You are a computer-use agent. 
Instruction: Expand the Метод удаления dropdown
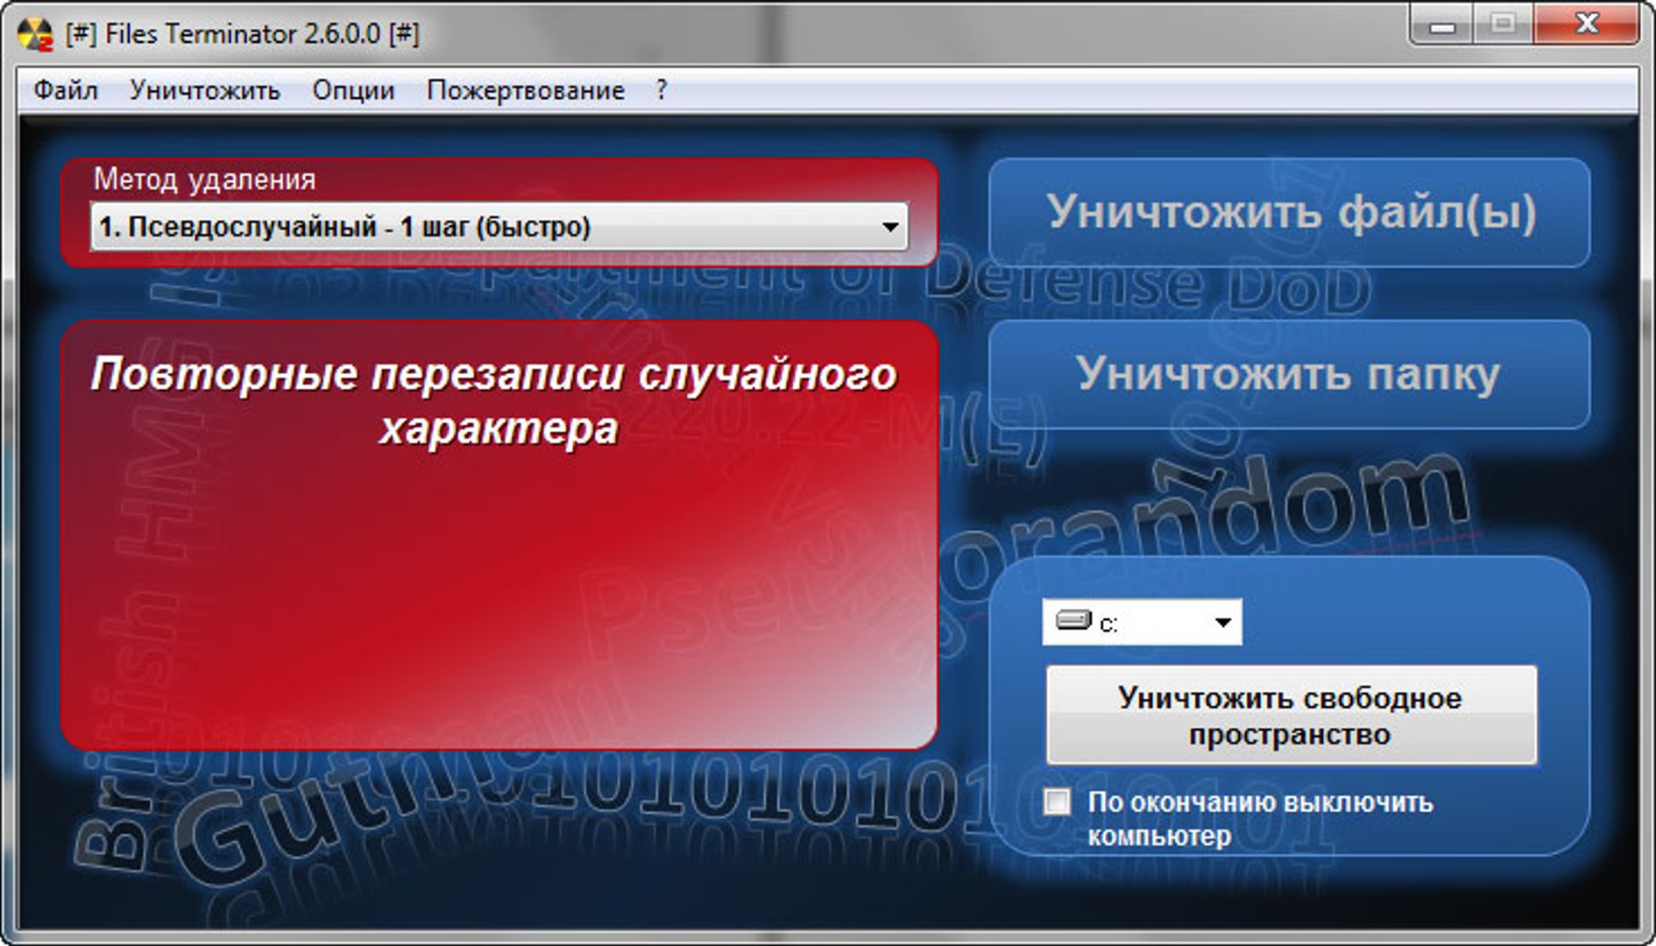pyautogui.click(x=499, y=227)
